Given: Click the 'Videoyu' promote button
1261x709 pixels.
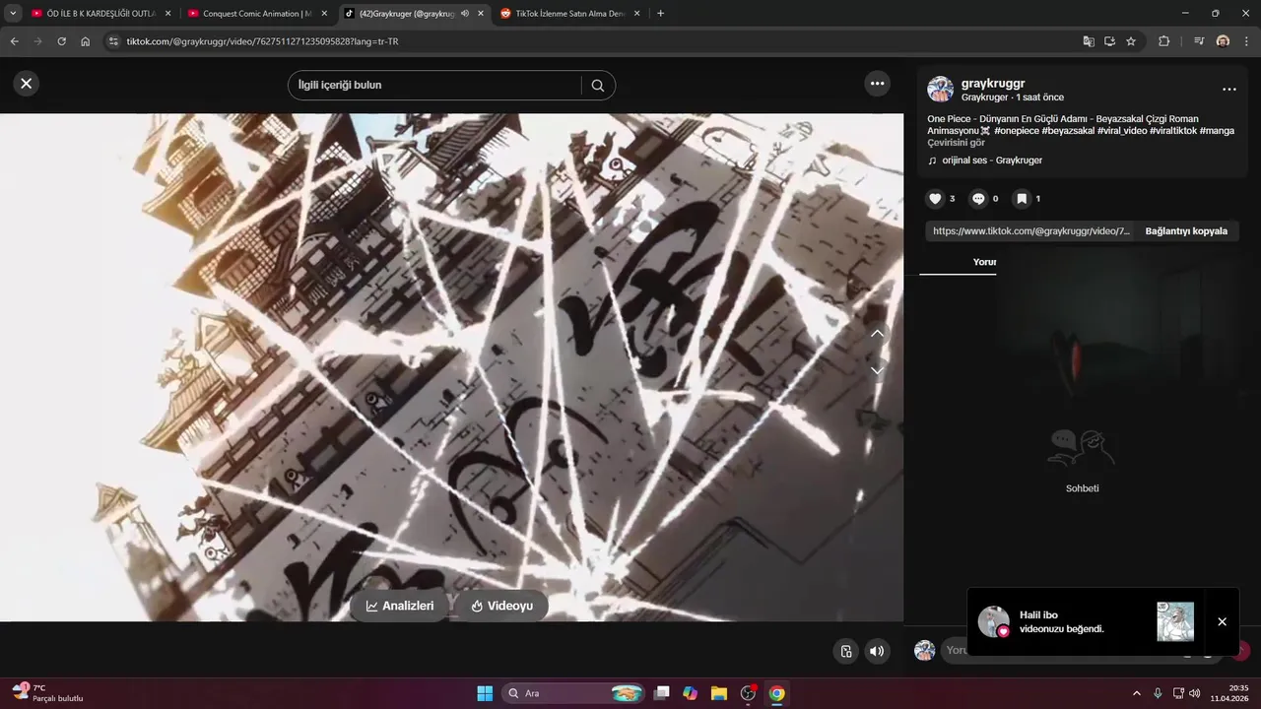Looking at the screenshot, I should pyautogui.click(x=502, y=606).
